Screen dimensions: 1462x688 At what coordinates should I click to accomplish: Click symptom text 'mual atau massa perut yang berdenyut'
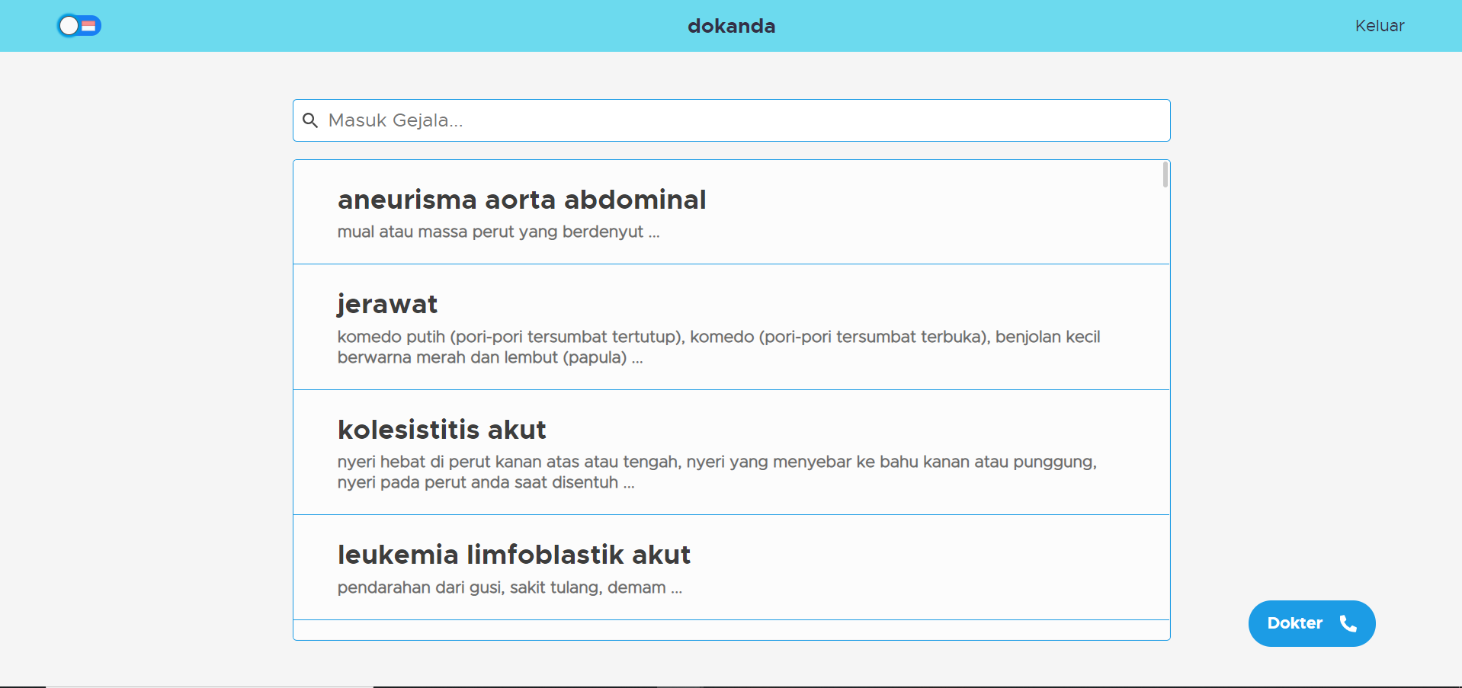(499, 232)
